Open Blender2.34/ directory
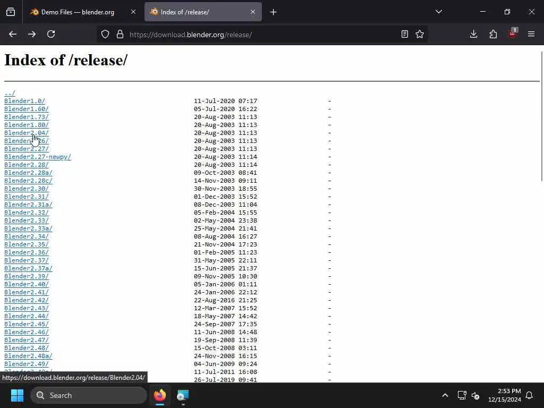The width and height of the screenshot is (544, 408). point(27,236)
